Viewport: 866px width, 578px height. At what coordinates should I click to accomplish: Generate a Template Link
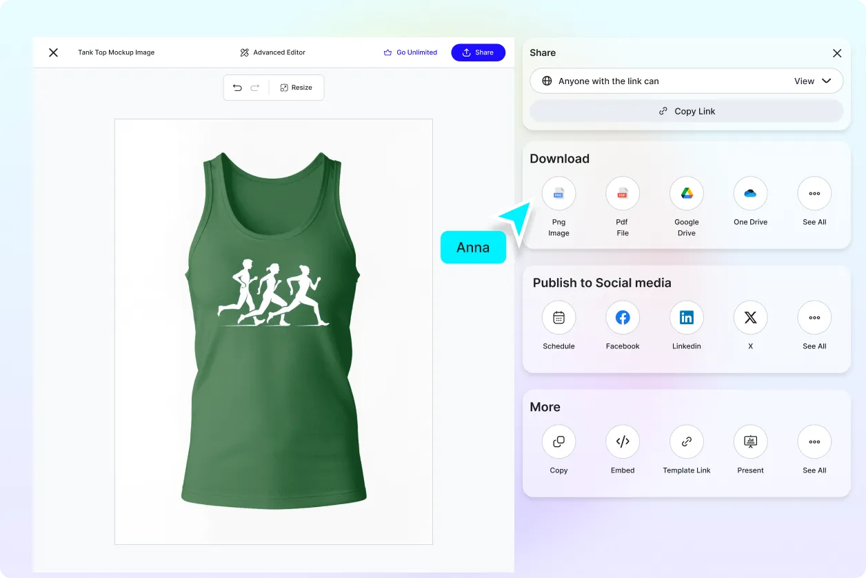point(686,441)
